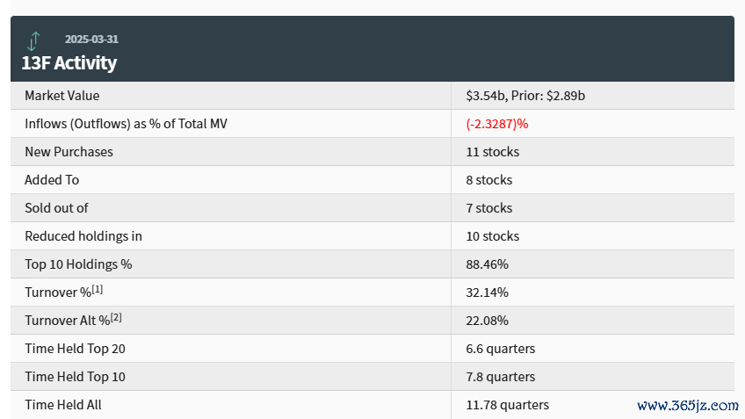Viewport: 745px width, 419px height.
Task: Open footnote [1] next to Turnover %
Action: point(97,289)
